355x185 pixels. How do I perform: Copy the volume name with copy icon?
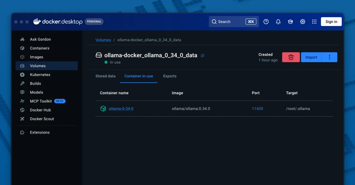[x=202, y=56]
